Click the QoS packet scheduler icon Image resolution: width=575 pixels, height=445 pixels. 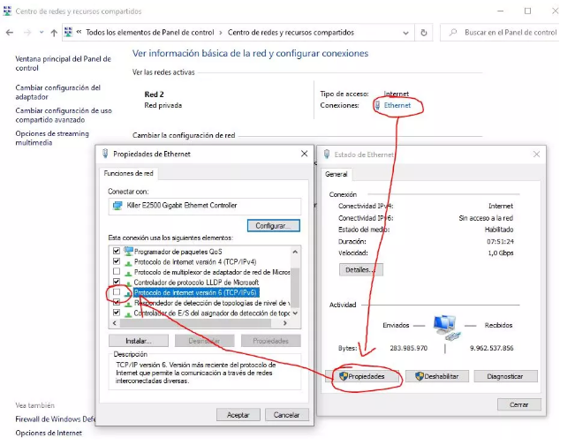[129, 251]
